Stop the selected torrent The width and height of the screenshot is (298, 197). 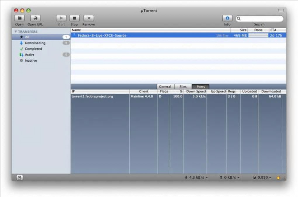tap(74, 18)
